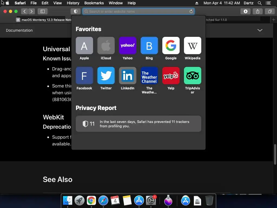Show the Safari sidebar

(x=42, y=11)
